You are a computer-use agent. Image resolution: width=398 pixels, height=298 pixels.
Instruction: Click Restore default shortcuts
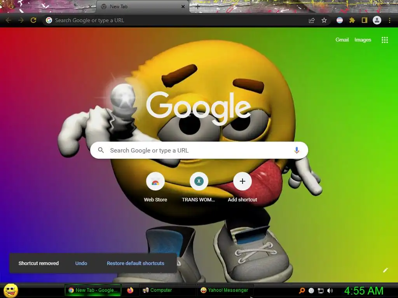click(x=136, y=263)
